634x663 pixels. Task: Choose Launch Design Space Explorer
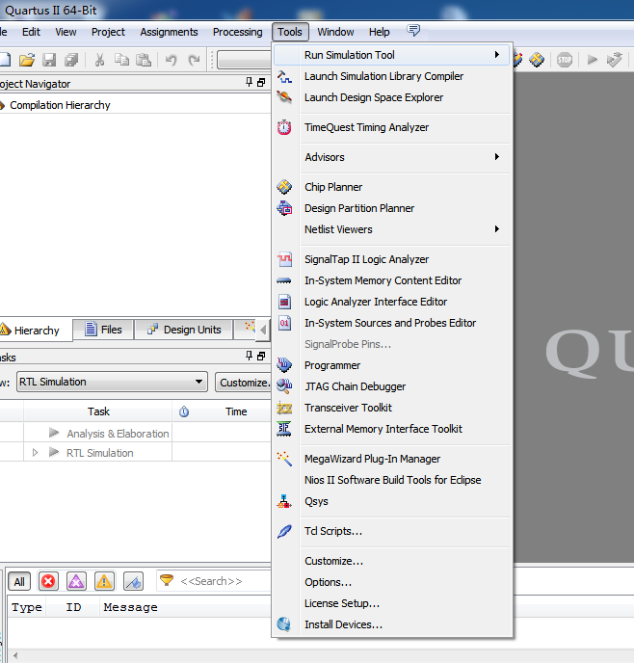tap(374, 97)
